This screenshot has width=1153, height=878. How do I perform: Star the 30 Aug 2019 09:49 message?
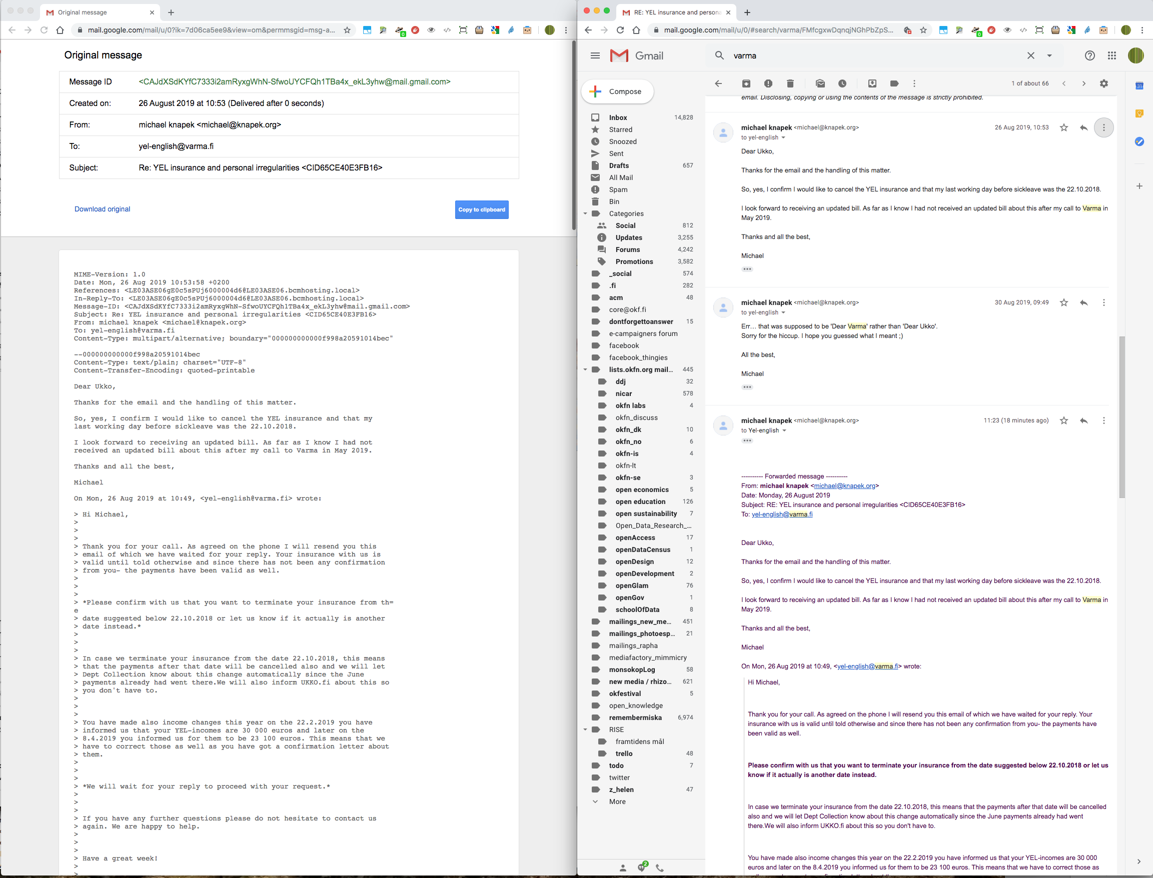click(1063, 302)
